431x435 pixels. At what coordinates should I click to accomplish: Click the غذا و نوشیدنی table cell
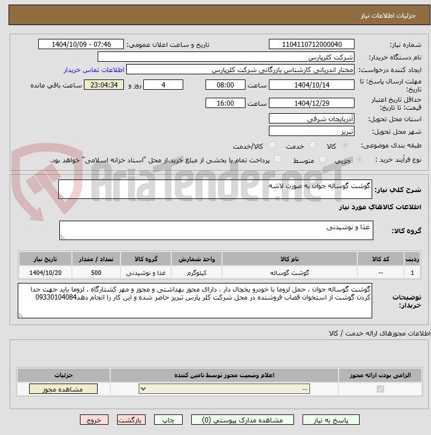(x=146, y=273)
